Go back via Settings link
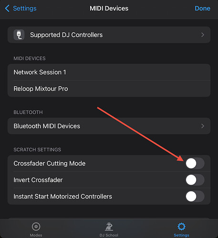 pyautogui.click(x=25, y=9)
